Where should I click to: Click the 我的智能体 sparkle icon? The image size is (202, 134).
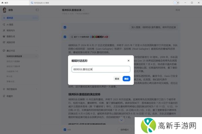coord(4,89)
